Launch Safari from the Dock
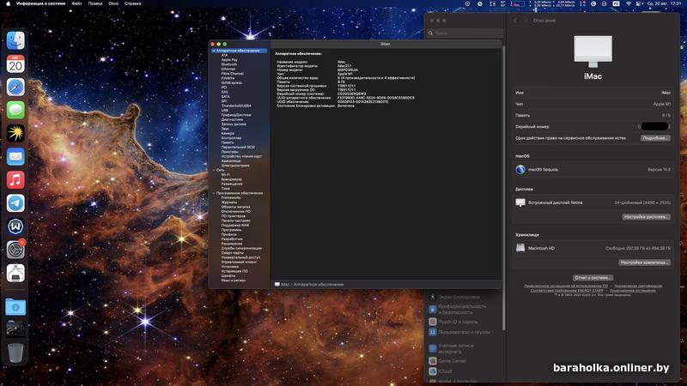The image size is (687, 386). [15, 87]
